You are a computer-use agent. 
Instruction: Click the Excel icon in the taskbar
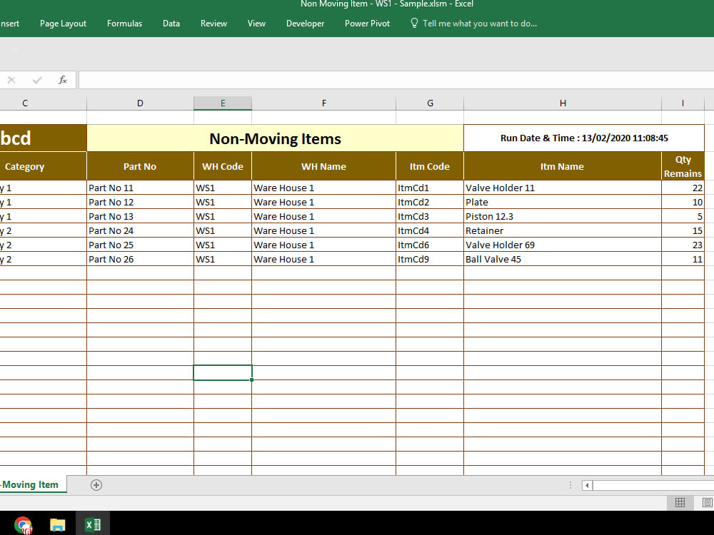(92, 526)
